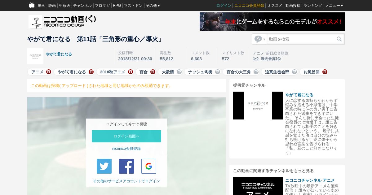Click question icon next to 迫真生徒会部 tag
This screenshot has height=195, width=372.
pos(294,72)
